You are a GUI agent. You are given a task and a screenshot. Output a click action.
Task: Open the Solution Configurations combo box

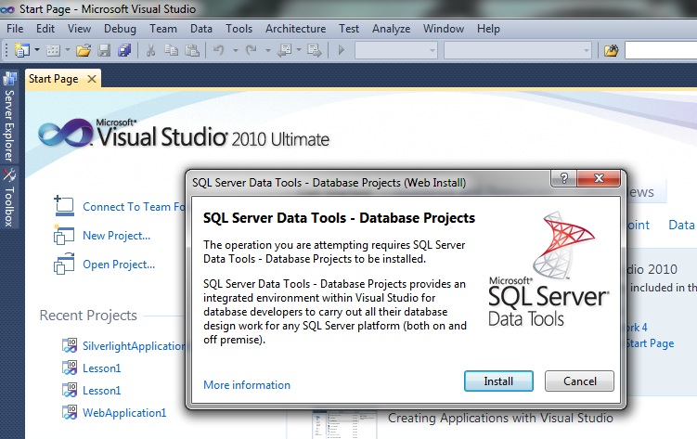396,50
